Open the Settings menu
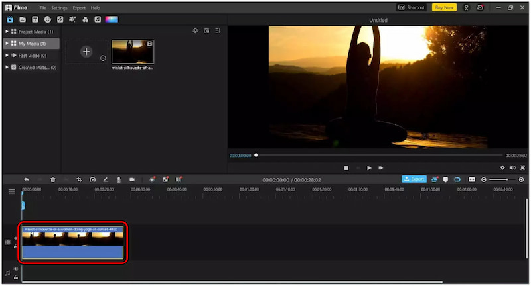531x286 pixels. coord(59,7)
